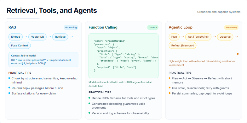The image size is (247, 123).
Task: Click the Function Calling heading
Action: [x=103, y=28]
